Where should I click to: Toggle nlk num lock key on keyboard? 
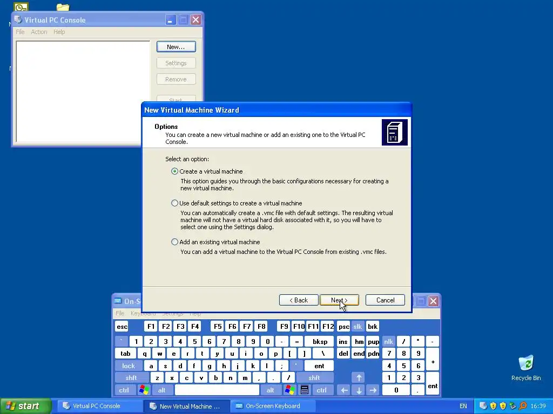389,341
